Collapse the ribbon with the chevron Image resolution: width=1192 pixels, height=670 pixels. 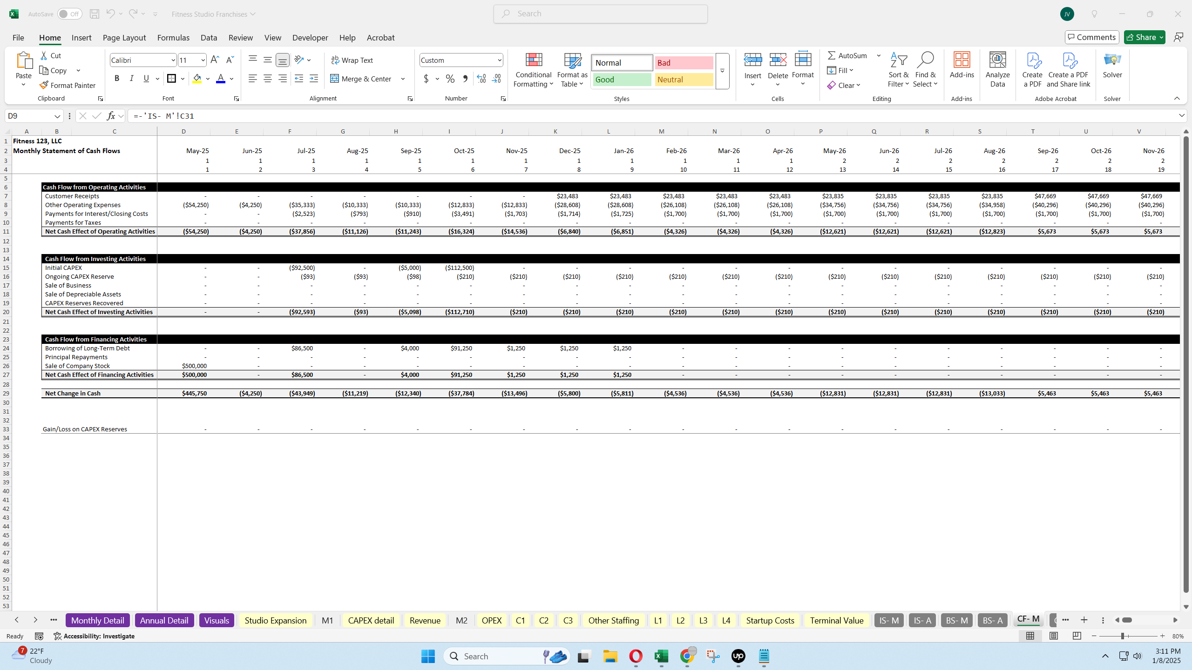(x=1177, y=98)
